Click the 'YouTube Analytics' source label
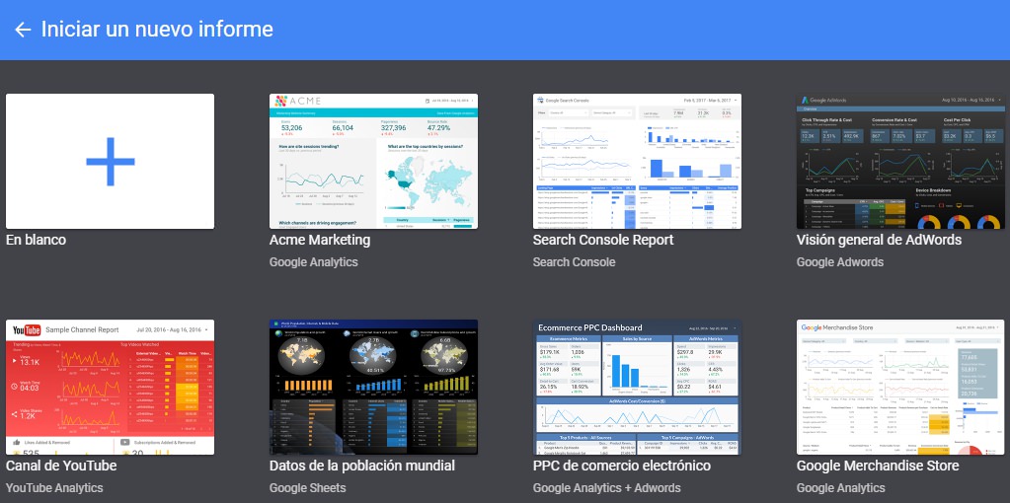This screenshot has width=1010, height=503. [54, 488]
